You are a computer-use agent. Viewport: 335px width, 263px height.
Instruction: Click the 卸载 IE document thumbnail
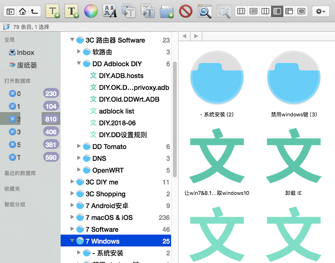(x=294, y=156)
